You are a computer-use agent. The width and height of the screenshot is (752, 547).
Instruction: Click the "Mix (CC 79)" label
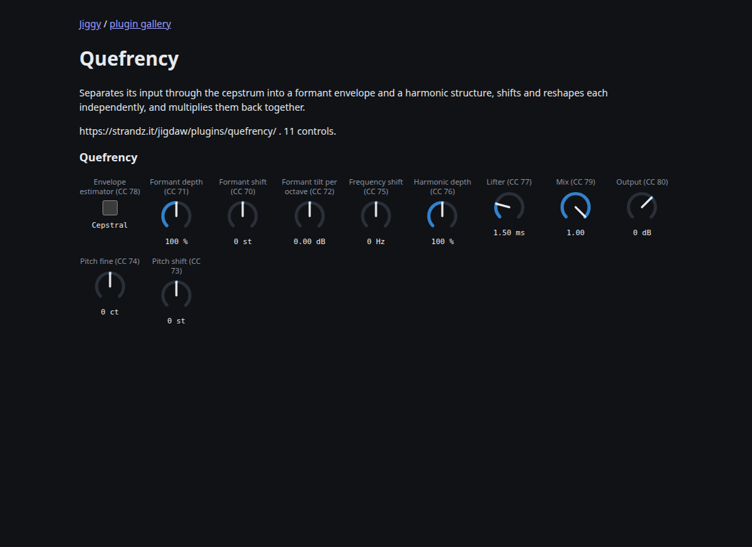point(576,182)
